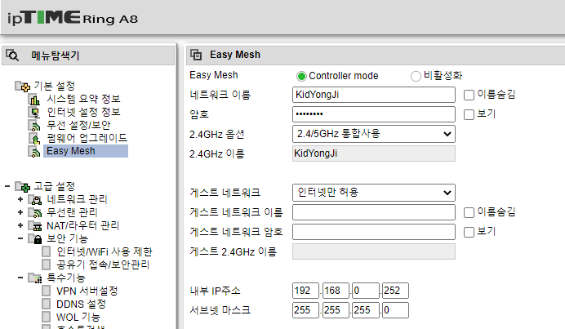Click the 무선 설정/보안 wireless icon
565x329 pixels.
pyautogui.click(x=34, y=125)
